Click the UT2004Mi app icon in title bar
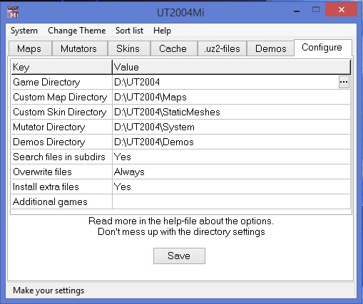 click(x=13, y=12)
